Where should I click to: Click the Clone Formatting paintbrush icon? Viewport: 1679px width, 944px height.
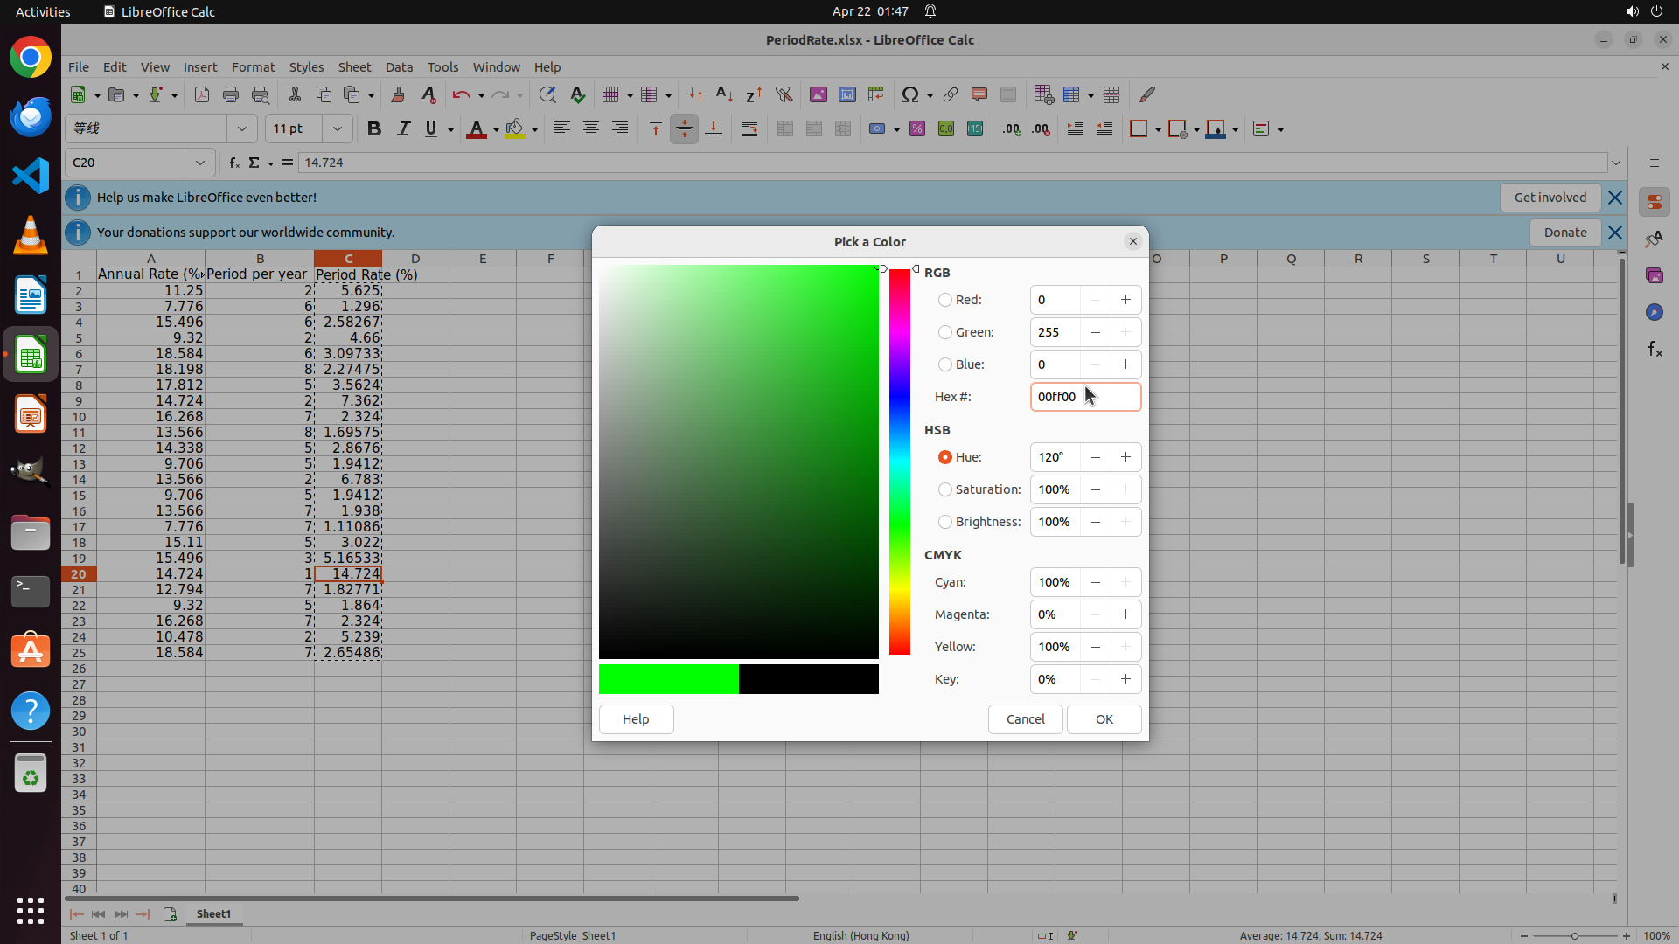pyautogui.click(x=398, y=94)
